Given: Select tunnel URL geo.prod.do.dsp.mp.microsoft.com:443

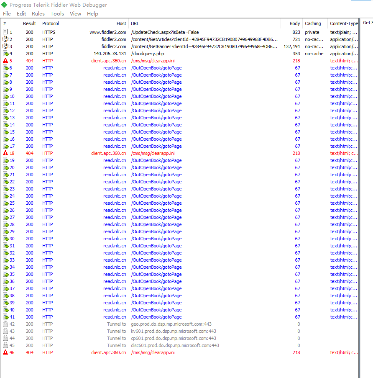Looking at the screenshot, I should (171, 324).
